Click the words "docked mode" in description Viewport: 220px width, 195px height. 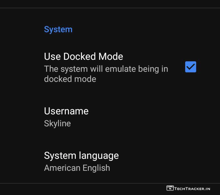coord(70,79)
